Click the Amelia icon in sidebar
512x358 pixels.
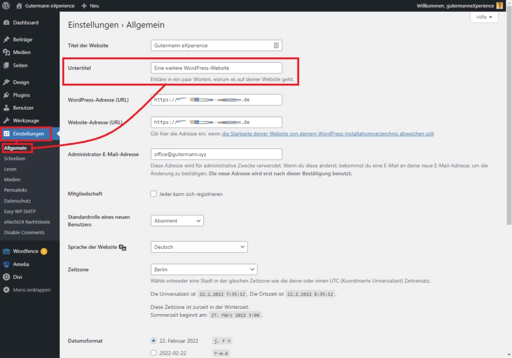point(6,264)
